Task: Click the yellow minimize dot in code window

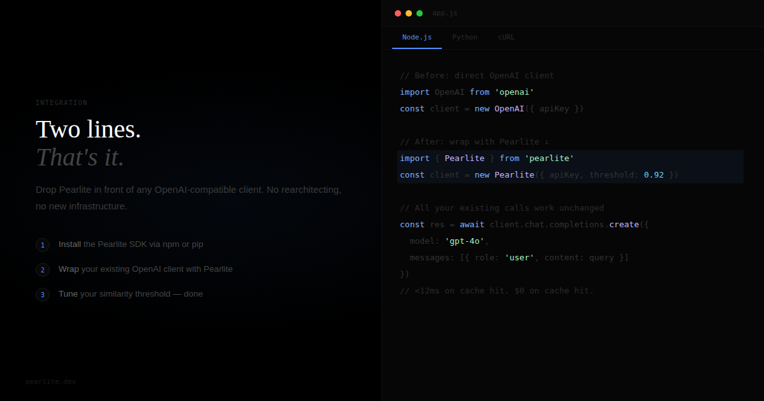Action: pos(409,13)
